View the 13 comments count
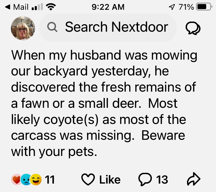The height and width of the screenshot is (192, 216). 162,180
